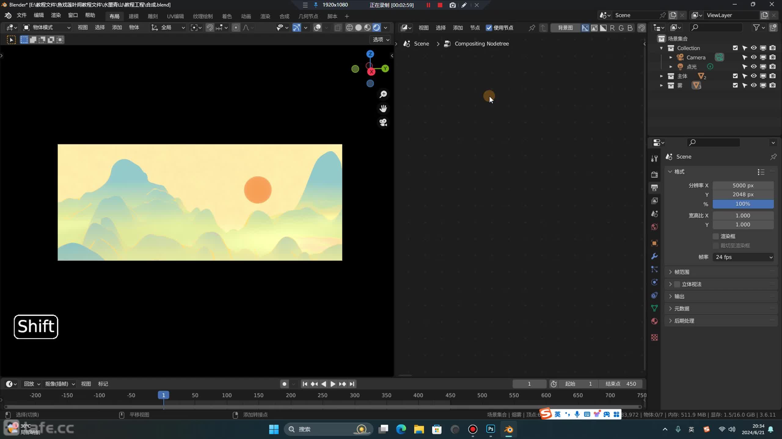Select the compositing node tree icon
The image size is (782, 439).
tap(448, 43)
